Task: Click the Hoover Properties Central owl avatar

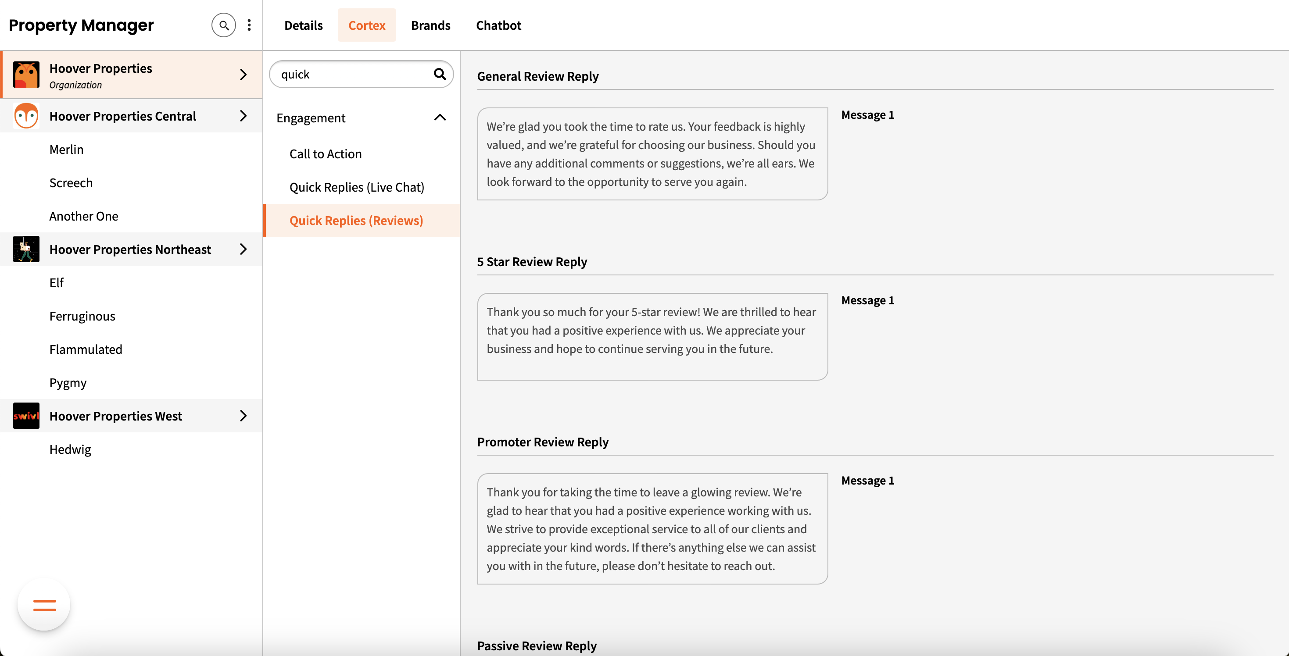Action: (26, 116)
